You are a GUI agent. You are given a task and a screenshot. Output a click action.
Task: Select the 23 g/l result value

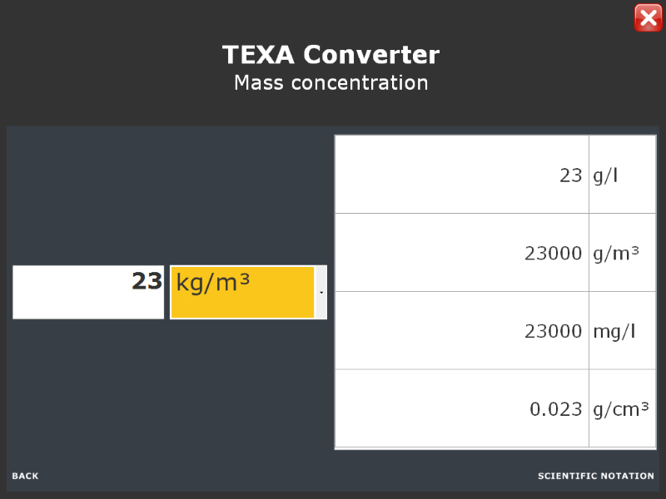tap(462, 175)
